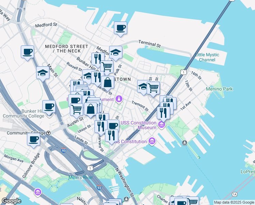255x205 pixels.
Task: Open the restaurant marker beside USS Constitution Museum
Action: tap(164, 112)
